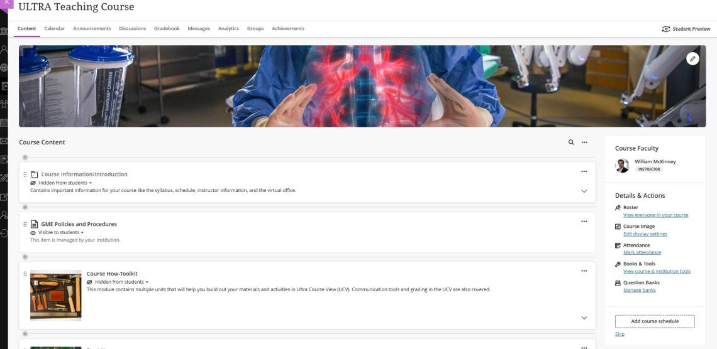Grab the drag handle of GME Policies
Viewport: 717px width, 349px height.
pos(25,224)
